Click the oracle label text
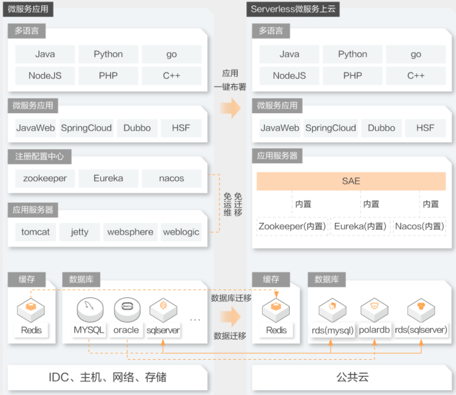 [126, 330]
